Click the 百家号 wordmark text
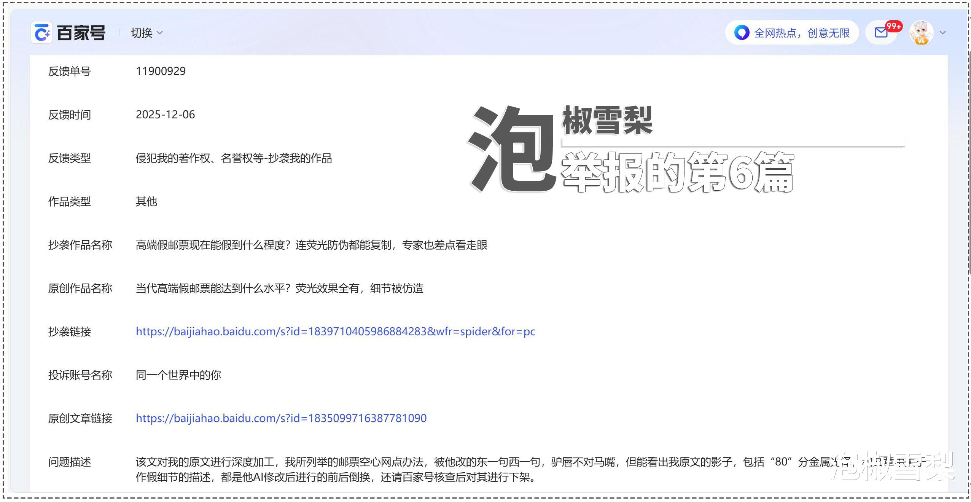This screenshot has width=971, height=502. click(81, 33)
